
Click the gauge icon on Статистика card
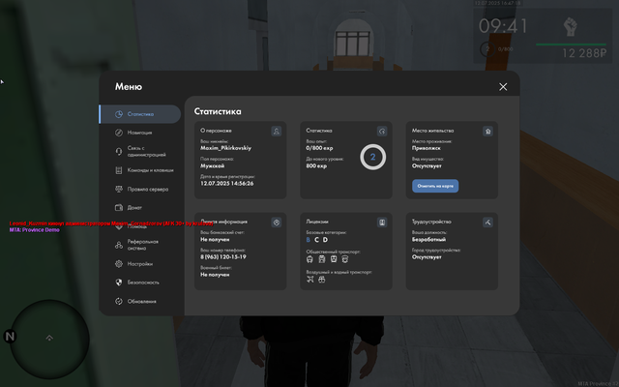click(382, 132)
